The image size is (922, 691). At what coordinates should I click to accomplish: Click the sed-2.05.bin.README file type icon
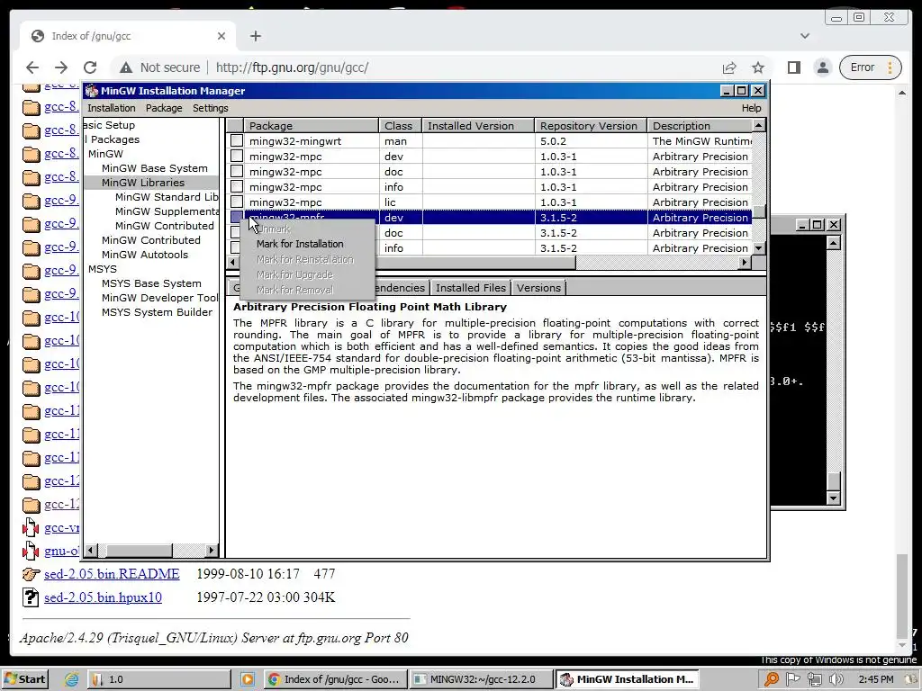coord(31,574)
